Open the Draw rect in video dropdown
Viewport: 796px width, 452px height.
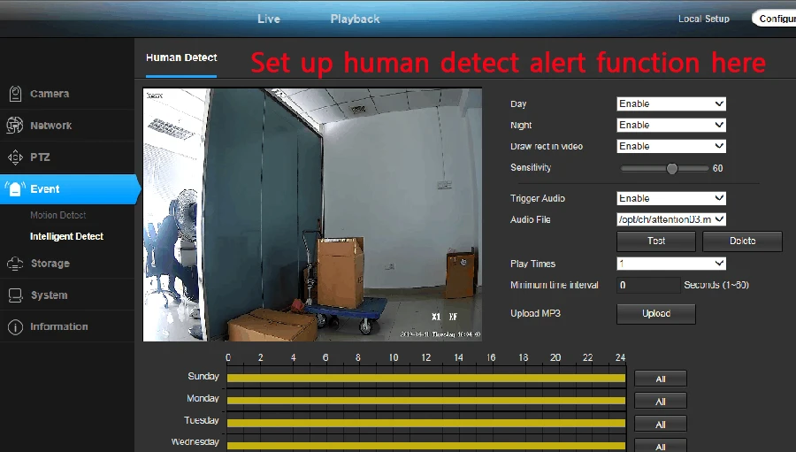point(671,146)
